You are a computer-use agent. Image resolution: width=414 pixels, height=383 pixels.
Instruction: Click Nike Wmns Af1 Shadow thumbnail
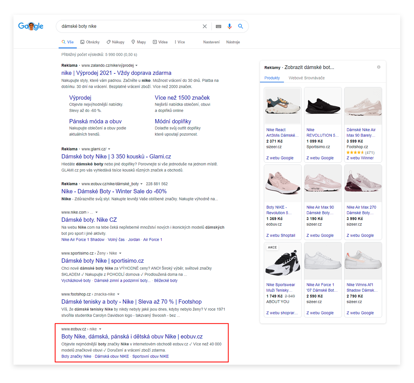coord(363,261)
